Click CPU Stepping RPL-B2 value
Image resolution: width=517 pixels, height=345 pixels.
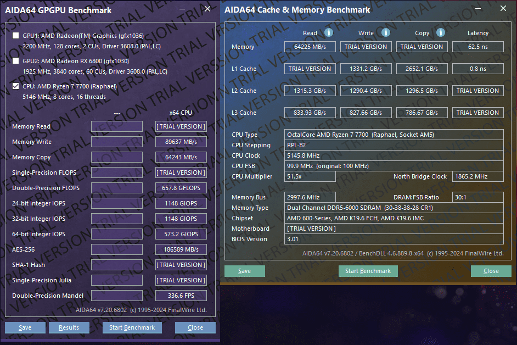coord(394,145)
